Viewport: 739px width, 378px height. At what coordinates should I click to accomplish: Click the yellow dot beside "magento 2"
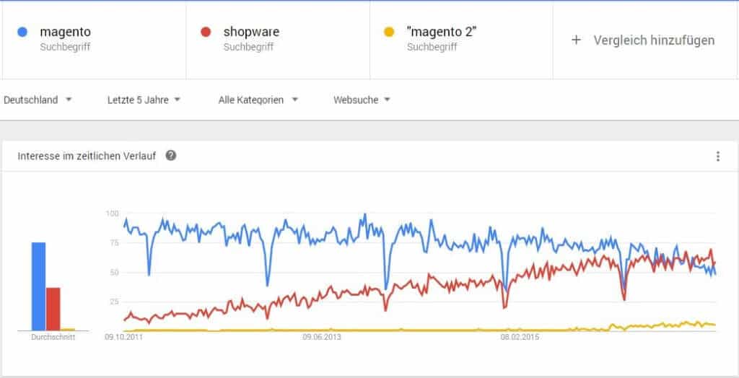(389, 32)
